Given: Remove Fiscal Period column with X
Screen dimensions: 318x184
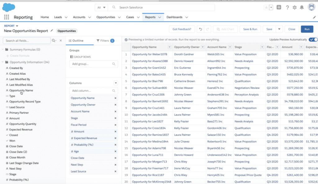Looking at the screenshot, I should [x=116, y=125].
